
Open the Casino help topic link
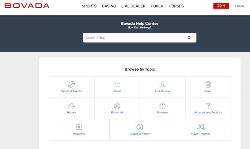coord(117,91)
